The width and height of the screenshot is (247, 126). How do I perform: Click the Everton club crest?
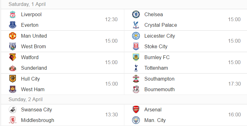12,25
